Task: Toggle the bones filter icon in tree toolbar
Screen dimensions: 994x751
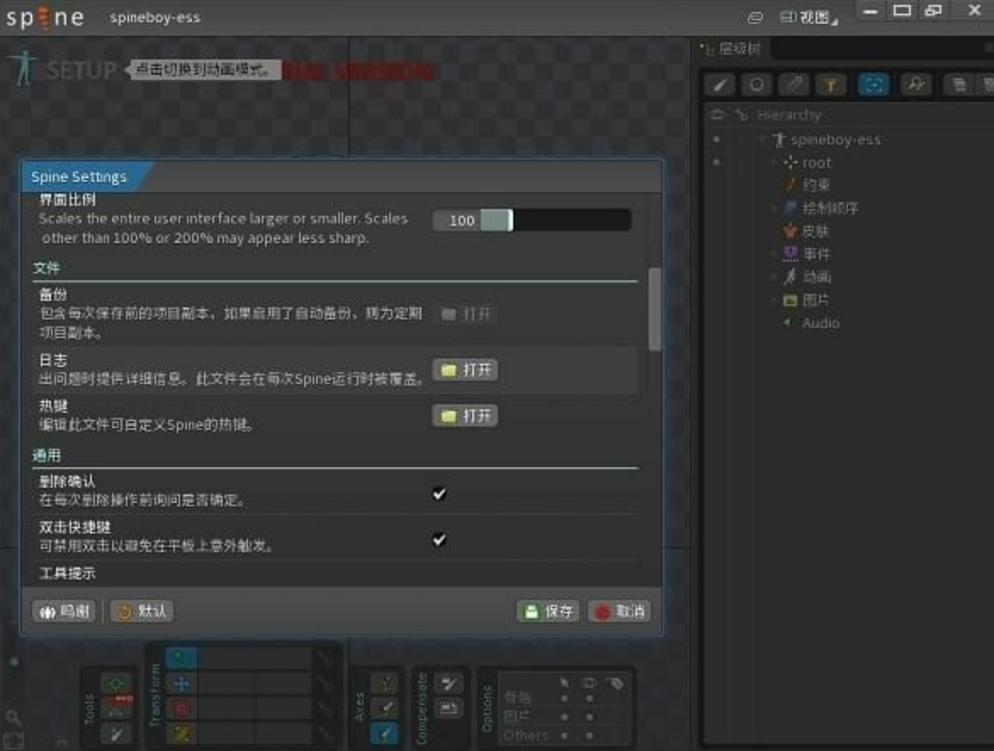Action: pos(720,84)
